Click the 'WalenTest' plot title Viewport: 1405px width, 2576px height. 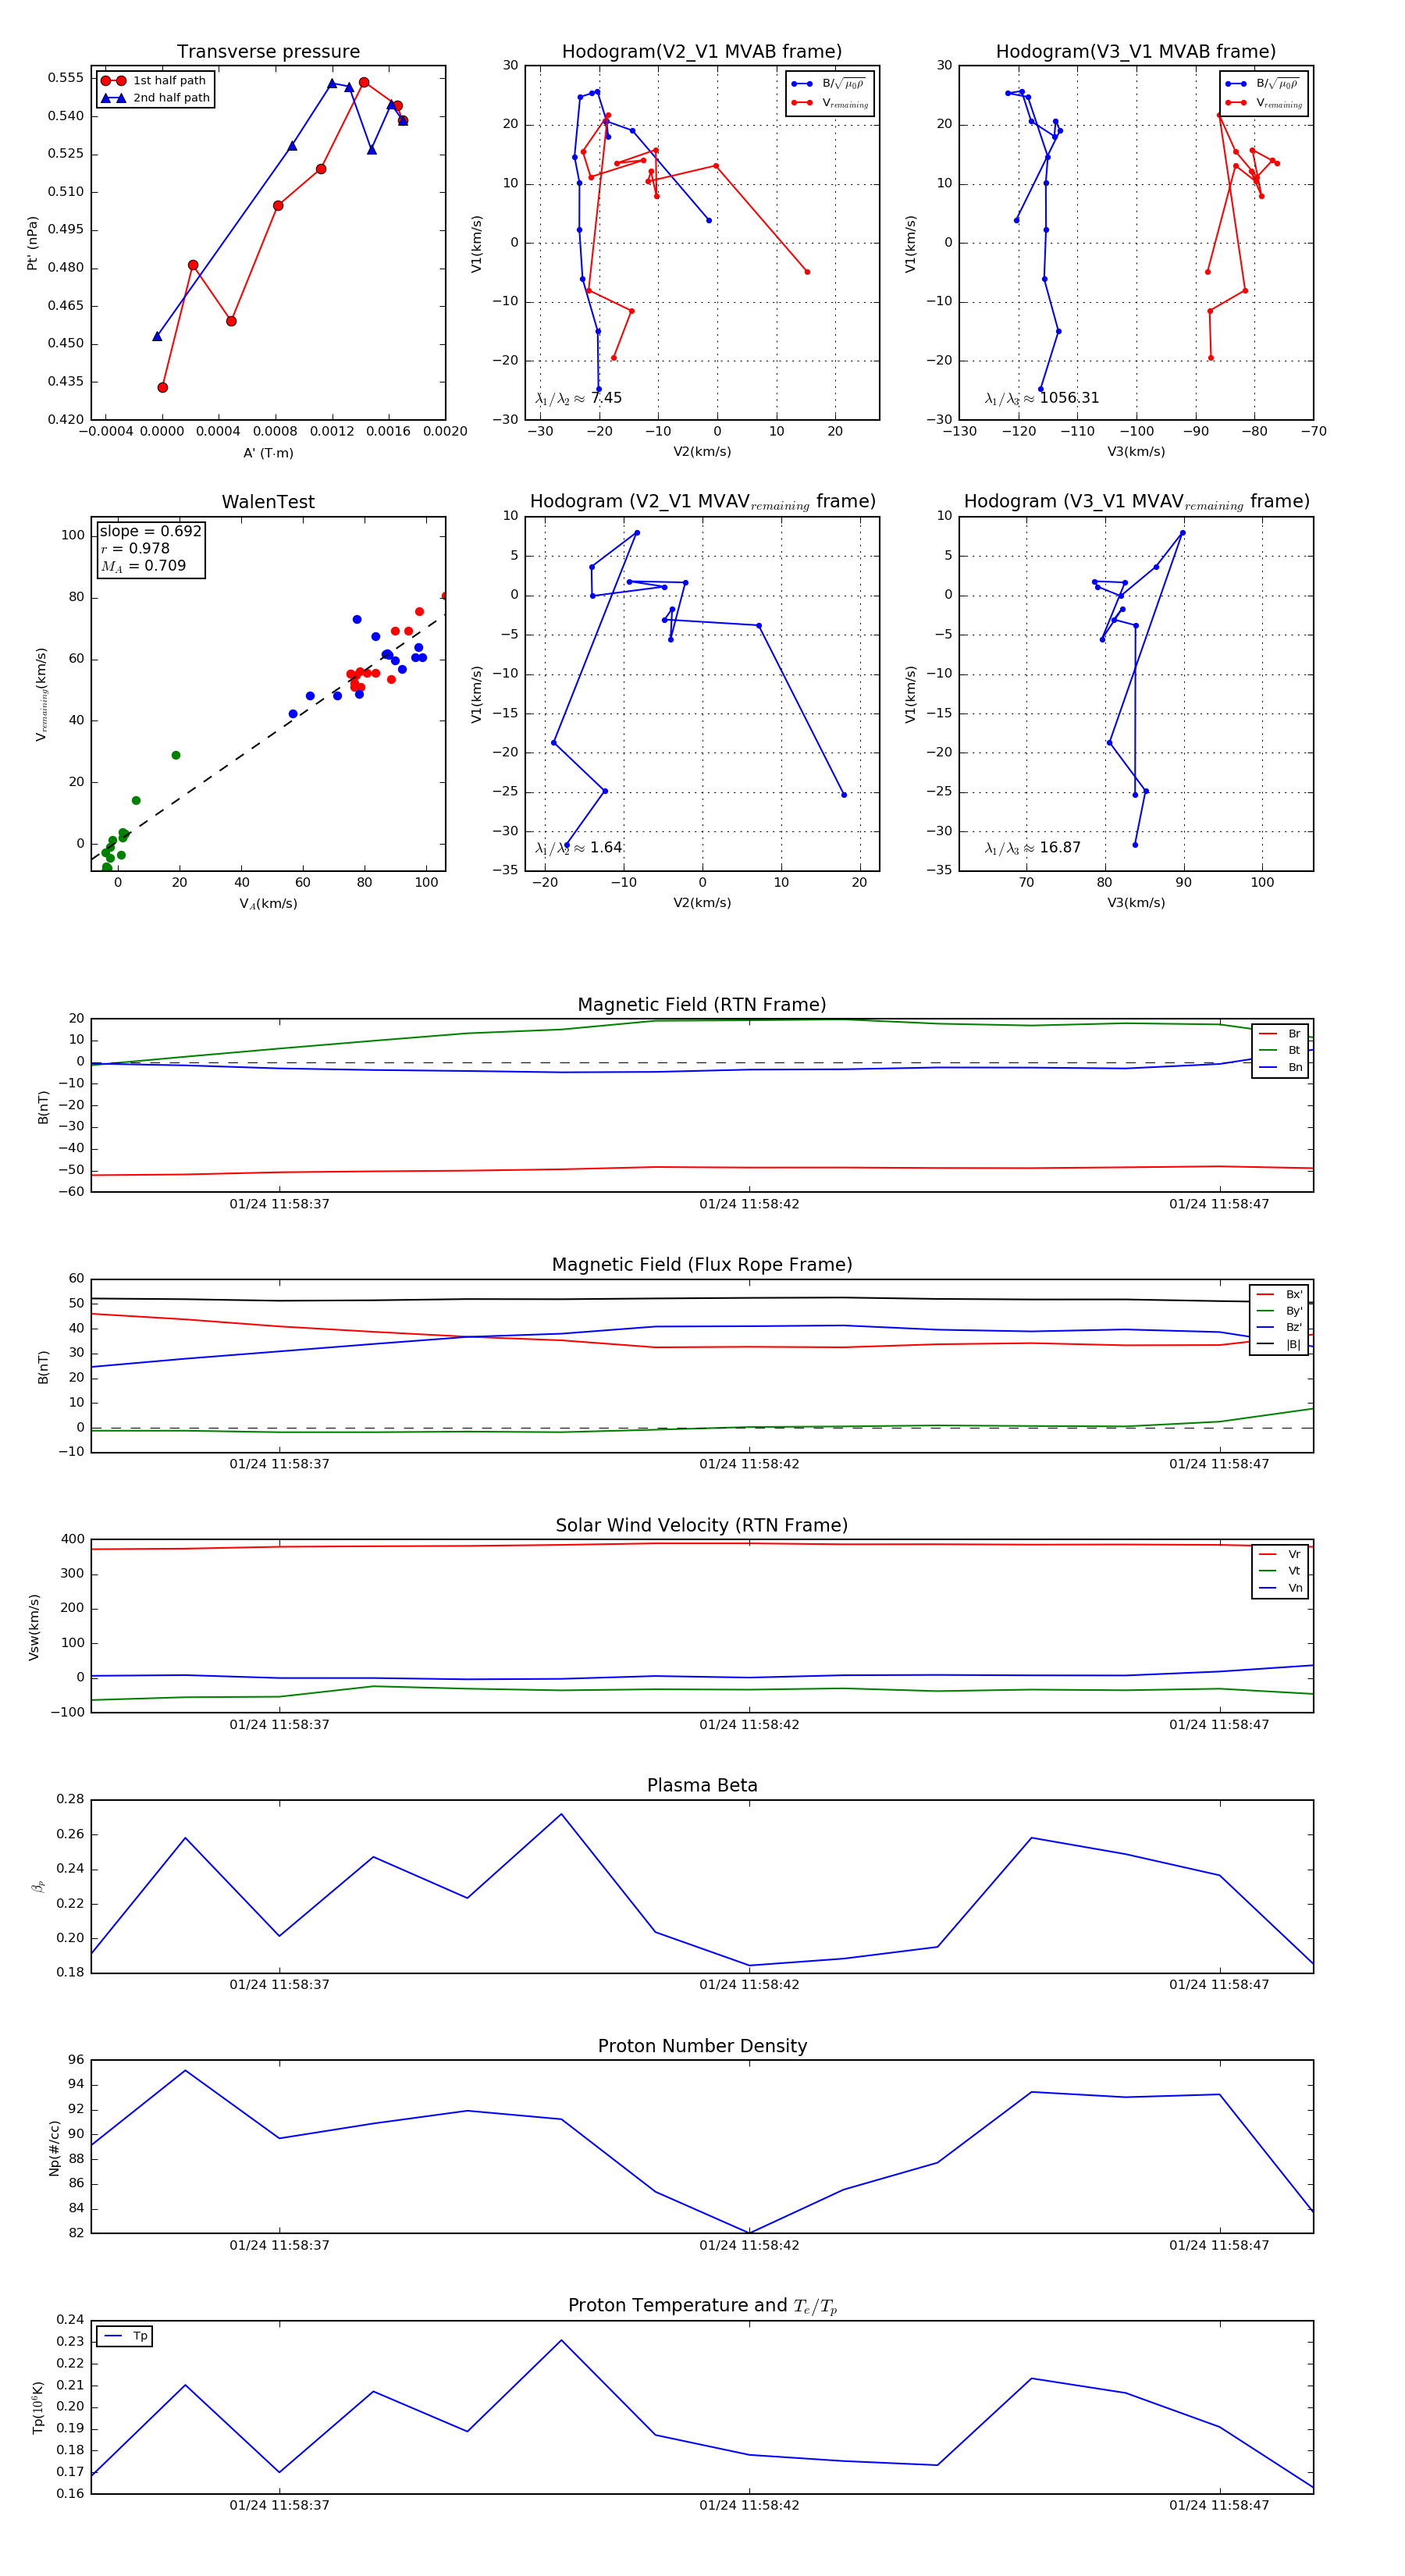[x=268, y=502]
